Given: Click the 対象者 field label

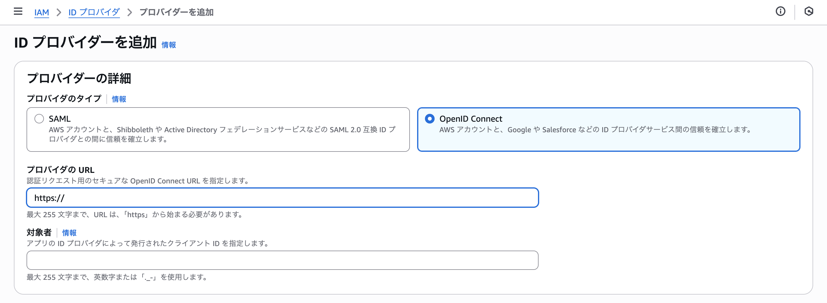Looking at the screenshot, I should coord(39,233).
